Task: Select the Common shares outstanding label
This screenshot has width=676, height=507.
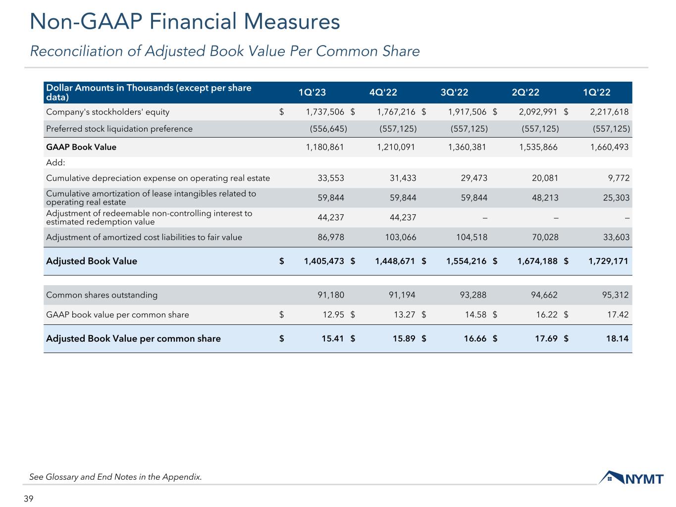Action: pos(102,295)
